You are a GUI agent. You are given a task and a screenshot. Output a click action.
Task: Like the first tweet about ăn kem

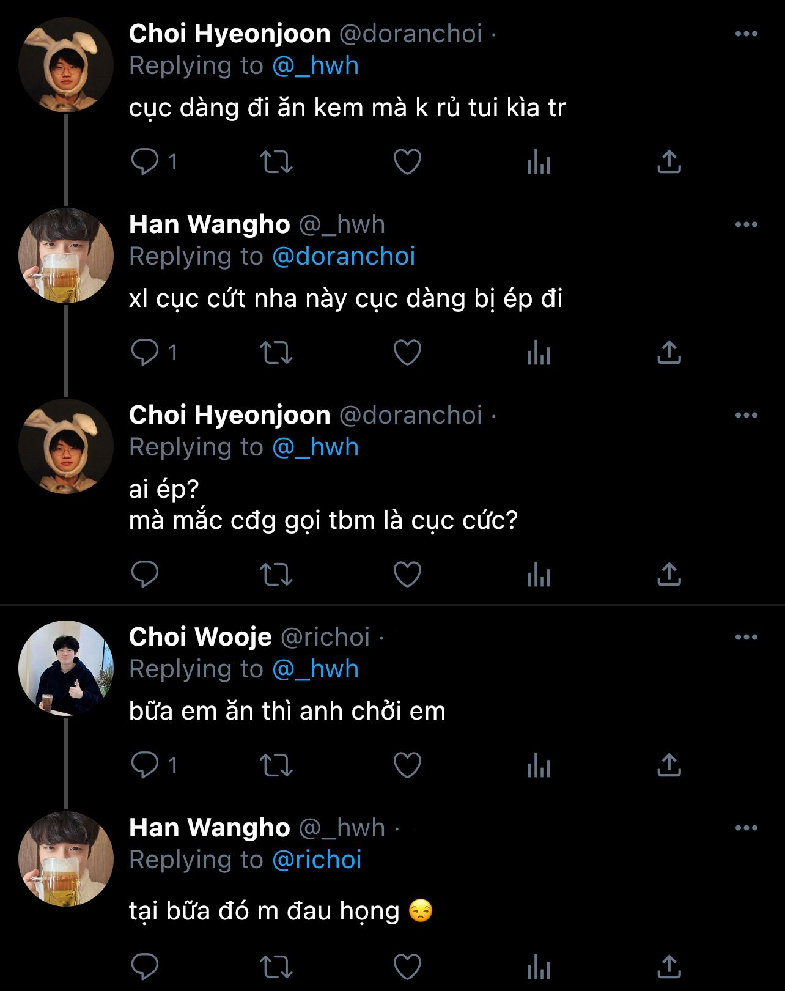click(x=407, y=162)
